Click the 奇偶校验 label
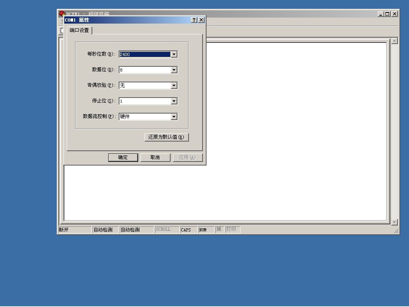 (101, 85)
